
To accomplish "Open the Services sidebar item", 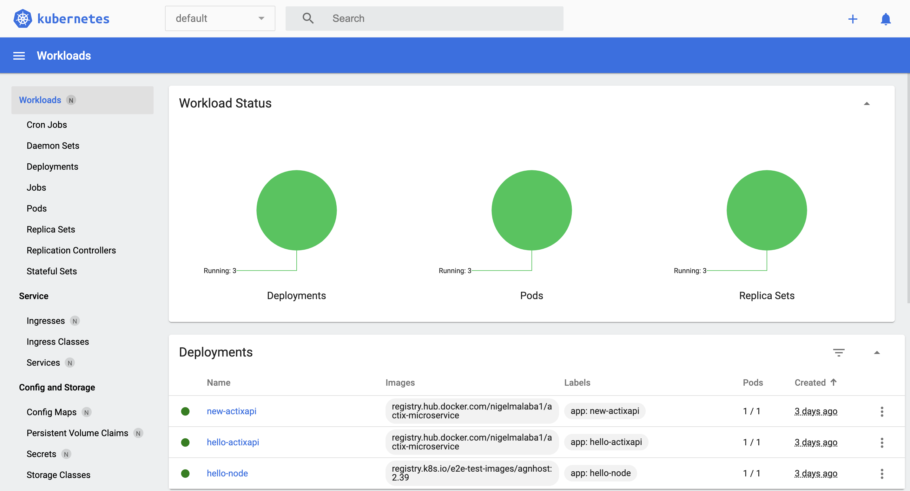I will 43,363.
